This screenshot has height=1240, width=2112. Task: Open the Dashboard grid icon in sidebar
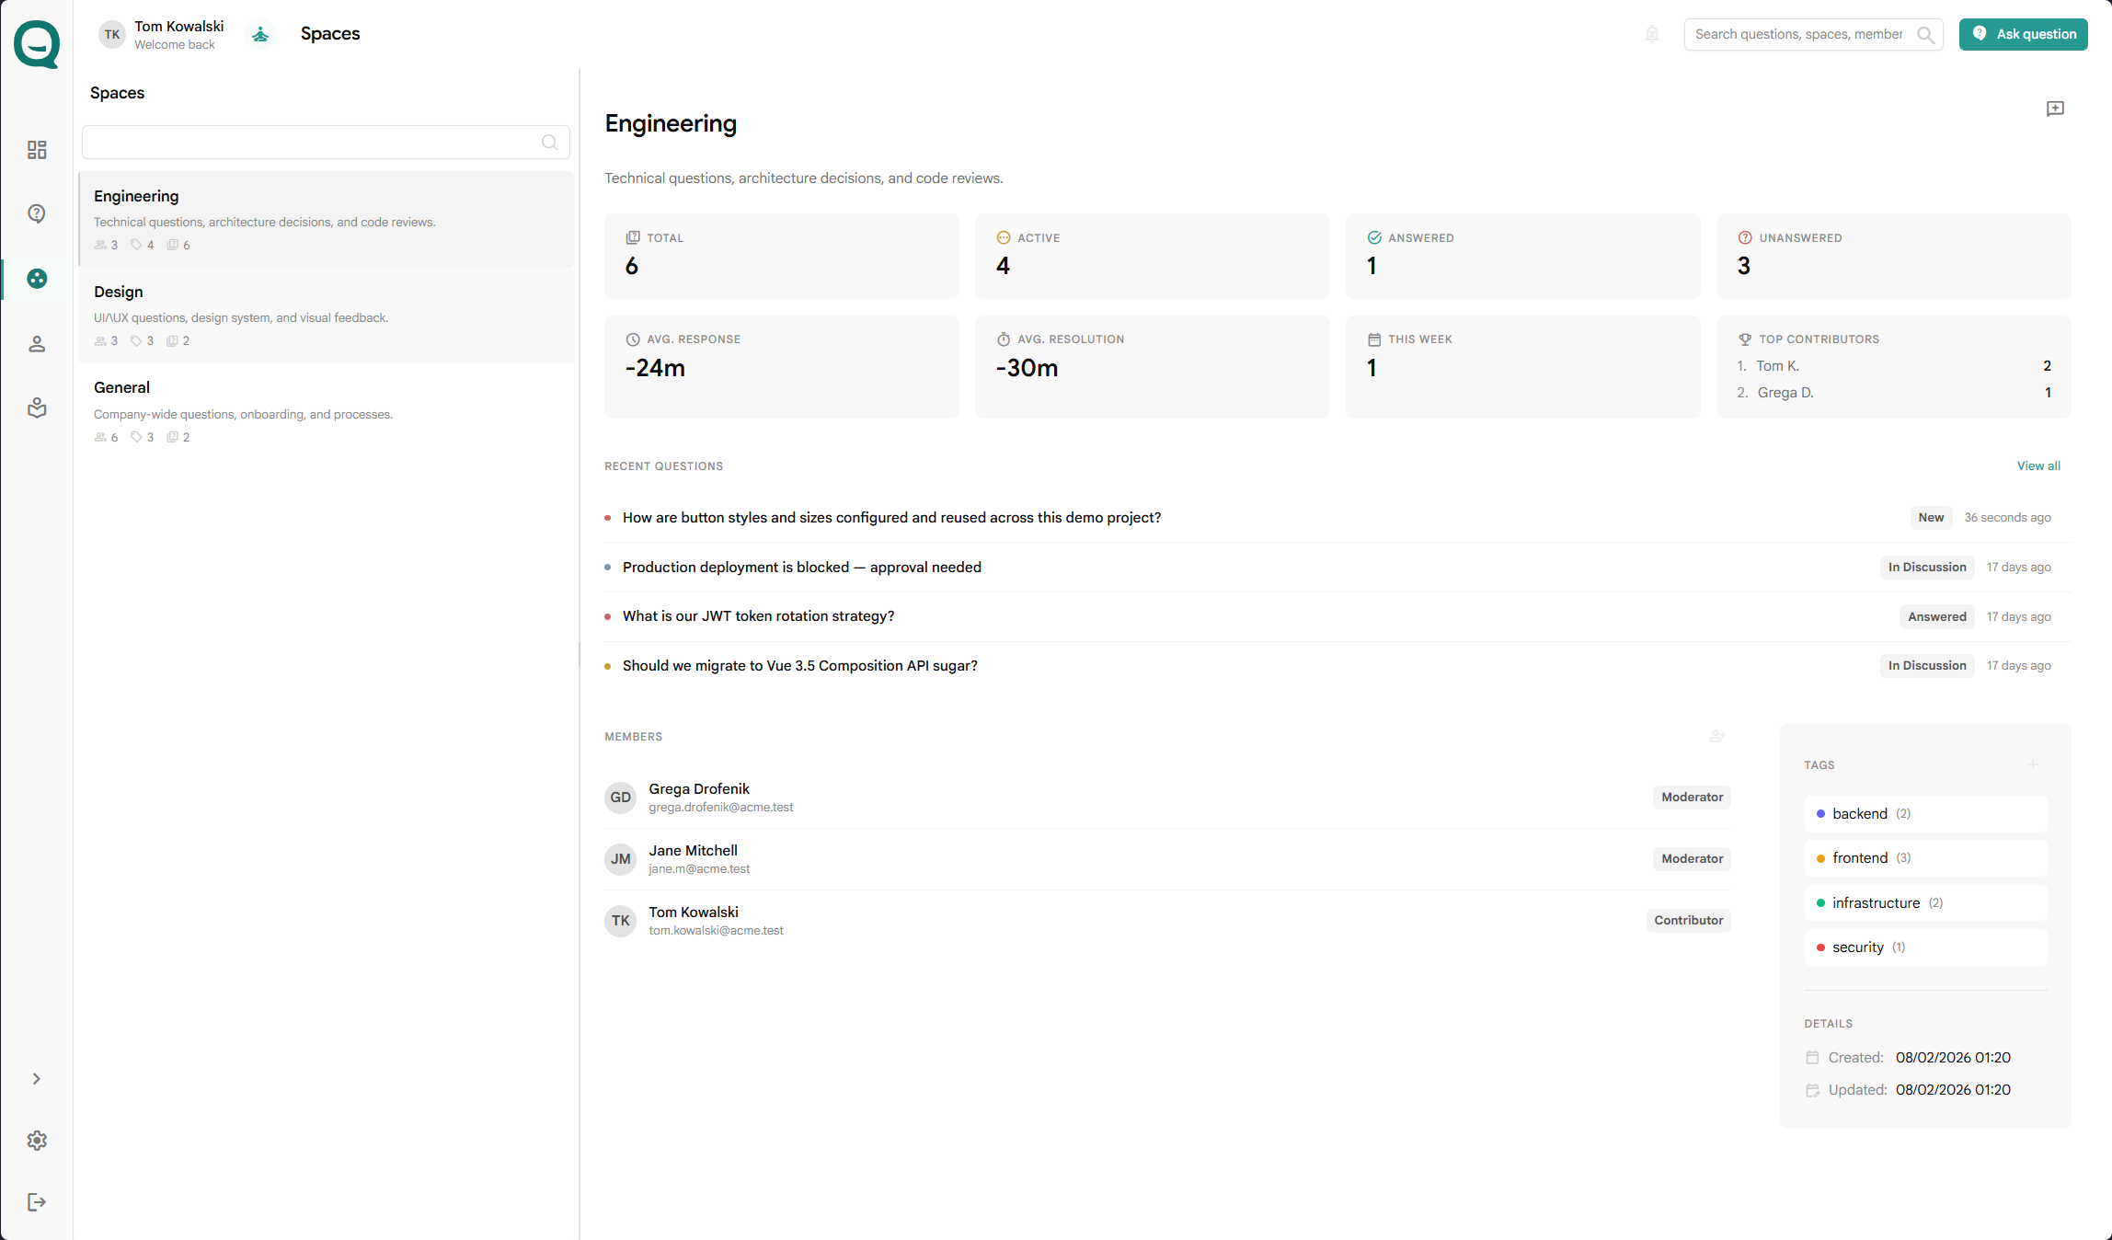[37, 149]
